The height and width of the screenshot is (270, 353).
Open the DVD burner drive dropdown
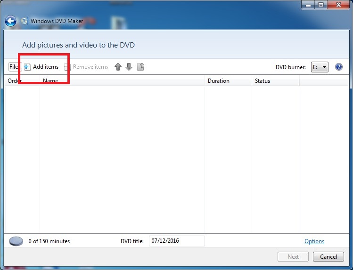[320, 67]
